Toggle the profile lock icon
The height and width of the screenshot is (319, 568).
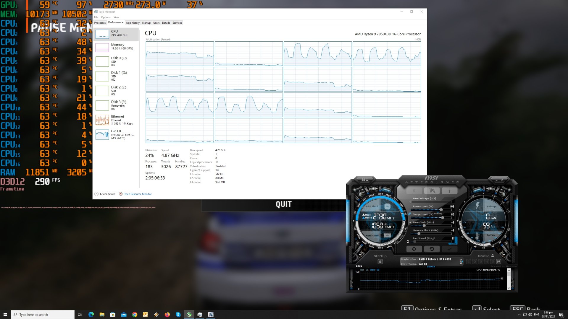[x=493, y=256]
